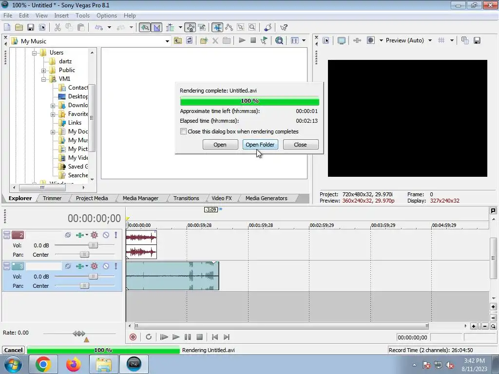Select the dartz folder in tree
This screenshot has width=499, height=374.
(x=65, y=61)
